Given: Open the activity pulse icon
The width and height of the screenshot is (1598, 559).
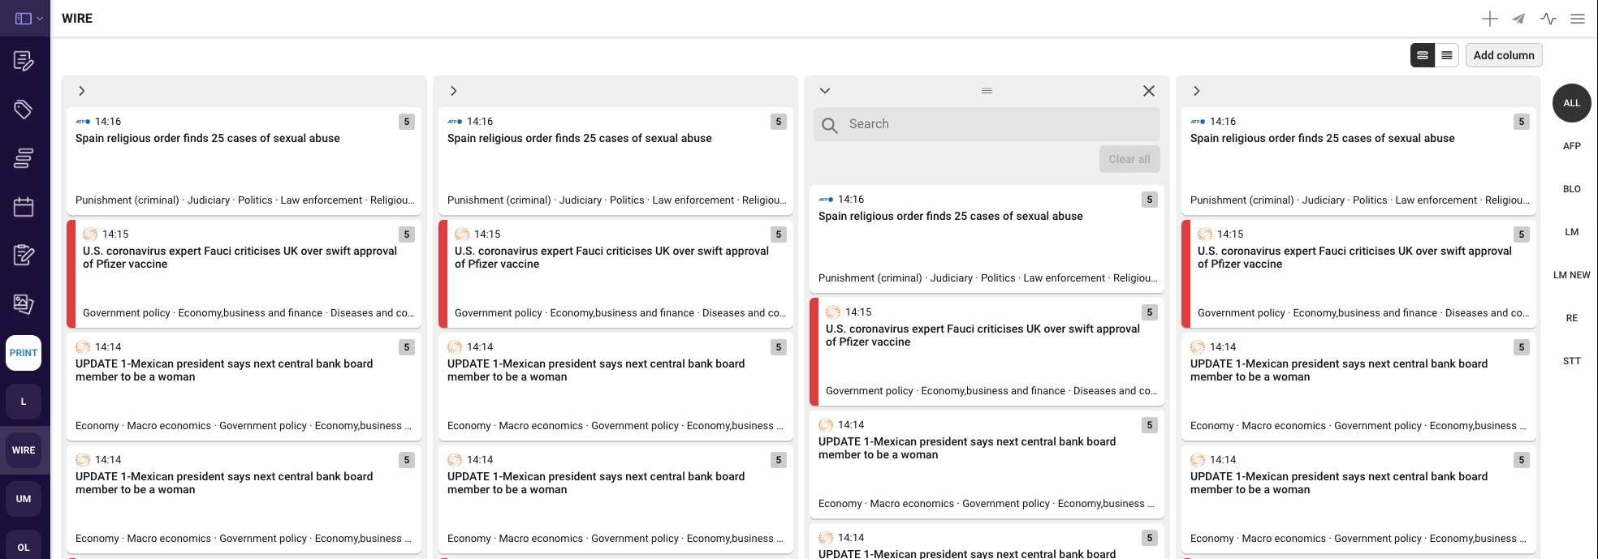Looking at the screenshot, I should (x=1548, y=19).
